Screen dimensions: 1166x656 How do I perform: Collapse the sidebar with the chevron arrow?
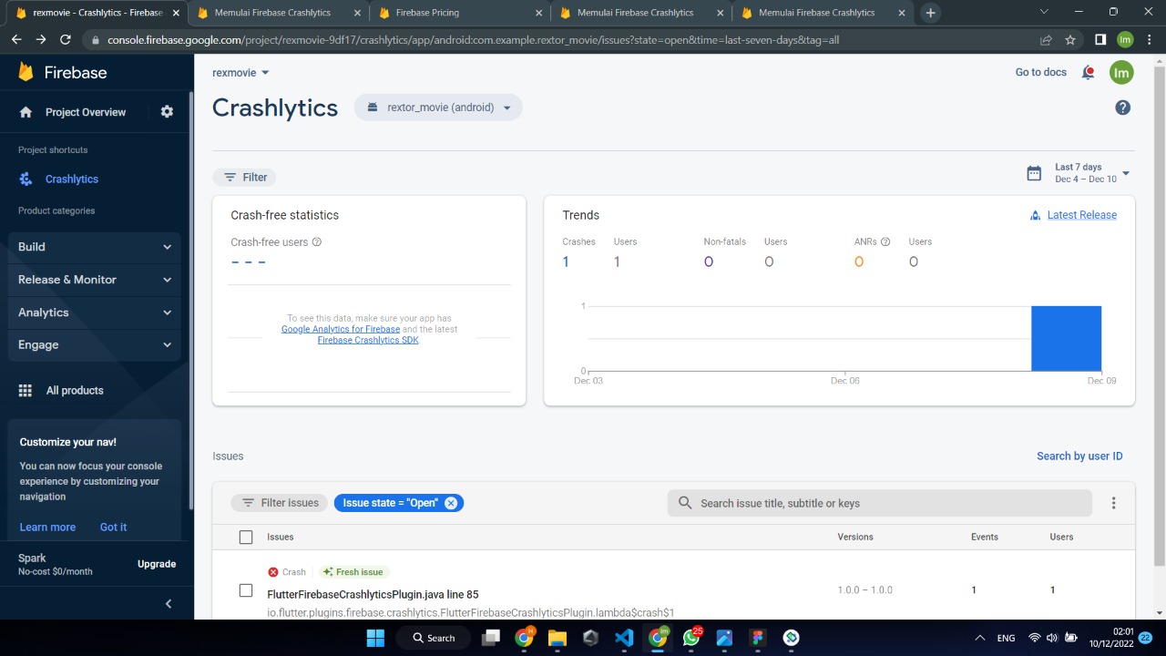(x=169, y=604)
